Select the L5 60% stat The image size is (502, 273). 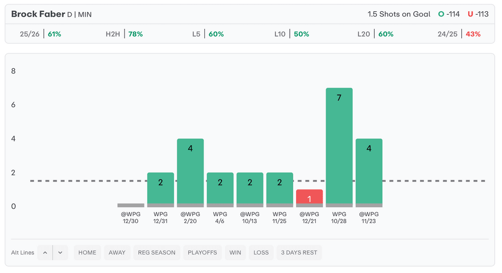tap(208, 34)
